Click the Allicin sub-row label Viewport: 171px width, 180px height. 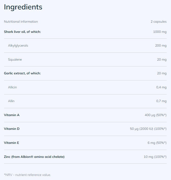point(12,87)
